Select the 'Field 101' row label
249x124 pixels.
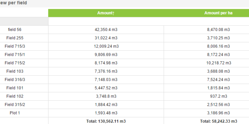(15, 88)
